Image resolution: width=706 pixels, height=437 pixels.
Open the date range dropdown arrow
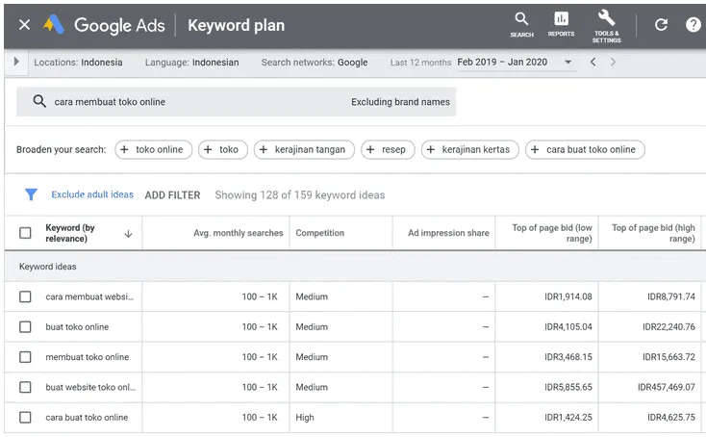(x=568, y=63)
